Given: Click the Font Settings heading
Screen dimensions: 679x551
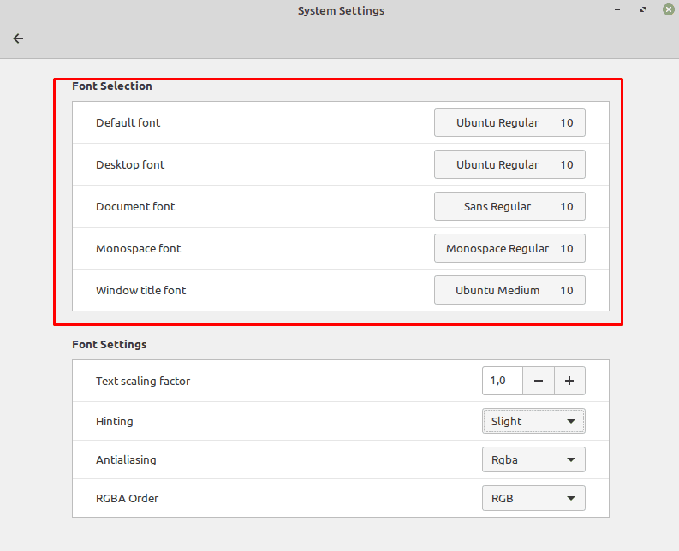Looking at the screenshot, I should pos(110,345).
